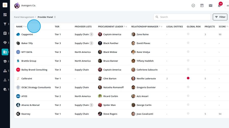Open the tasks checkmark icon in header

tap(193, 6)
